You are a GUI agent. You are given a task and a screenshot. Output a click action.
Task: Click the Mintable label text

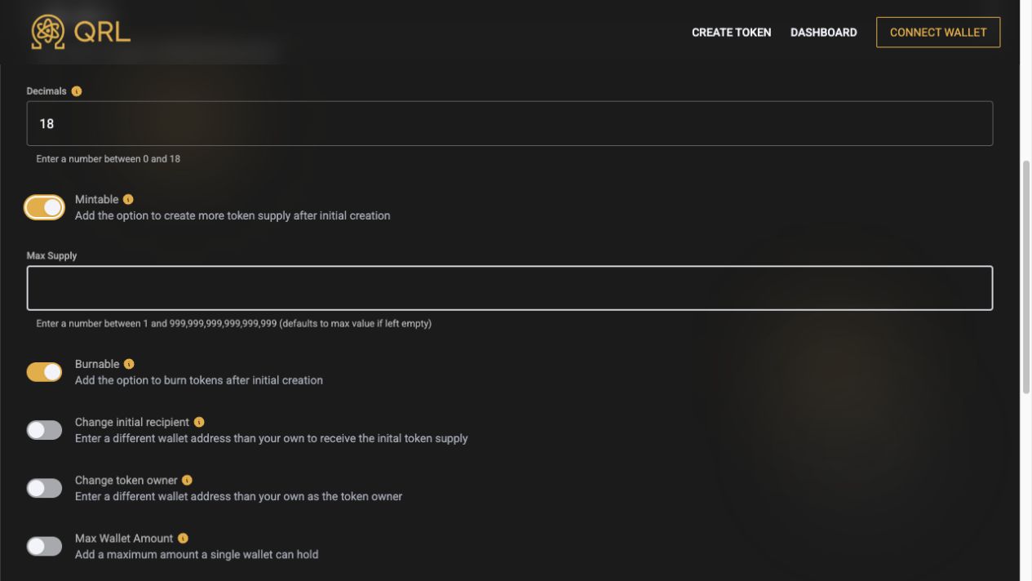(x=97, y=199)
